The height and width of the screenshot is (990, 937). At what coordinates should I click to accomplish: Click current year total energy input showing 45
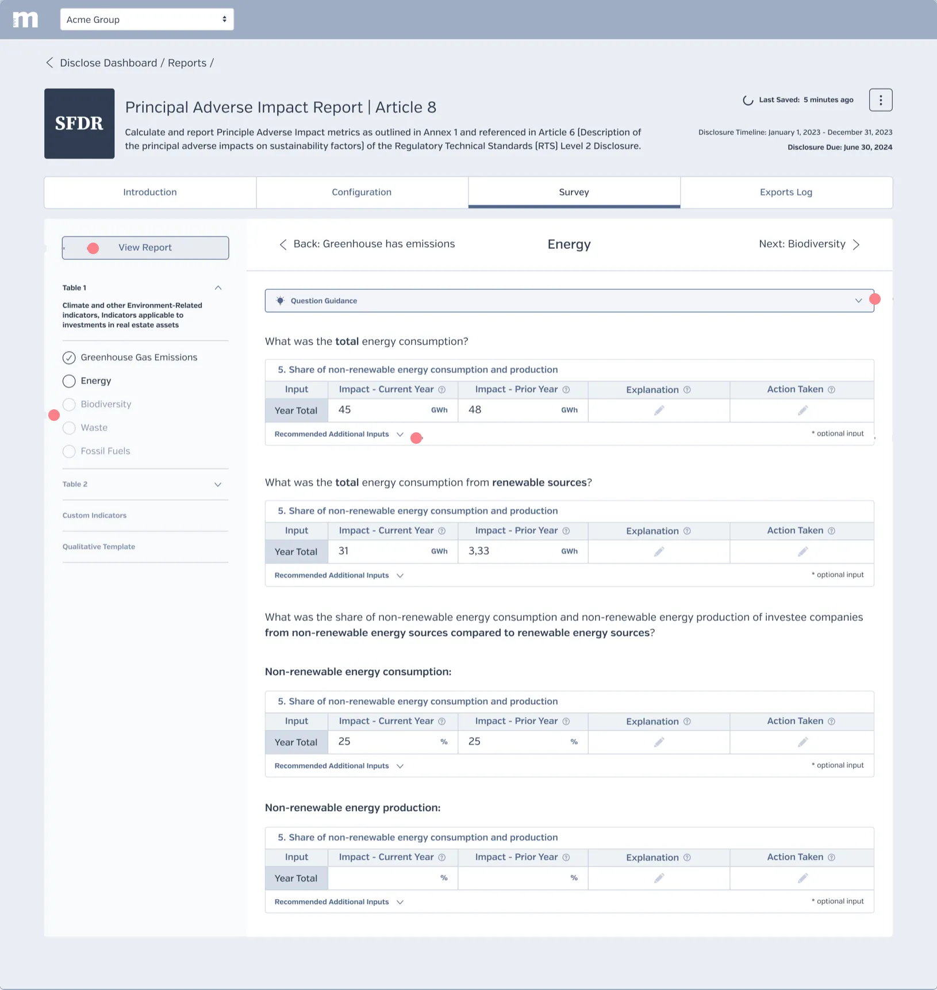(x=393, y=410)
